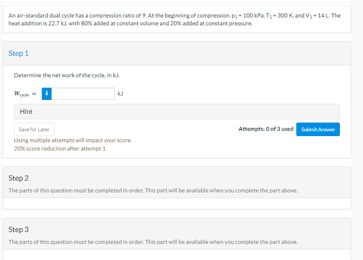Submit the answer with Submit Answer

(318, 130)
